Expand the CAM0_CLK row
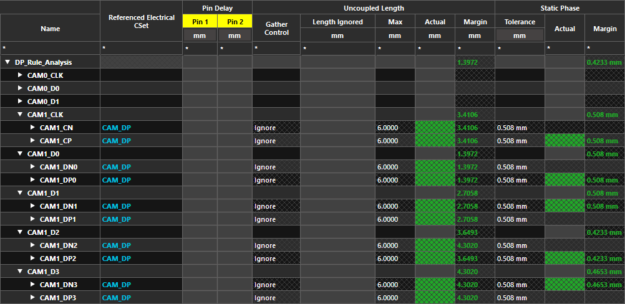 (x=20, y=75)
